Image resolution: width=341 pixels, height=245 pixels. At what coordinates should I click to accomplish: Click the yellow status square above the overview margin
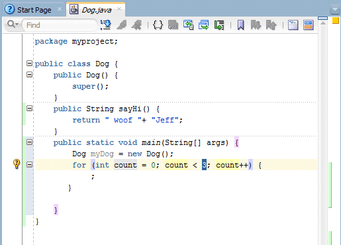click(x=336, y=21)
